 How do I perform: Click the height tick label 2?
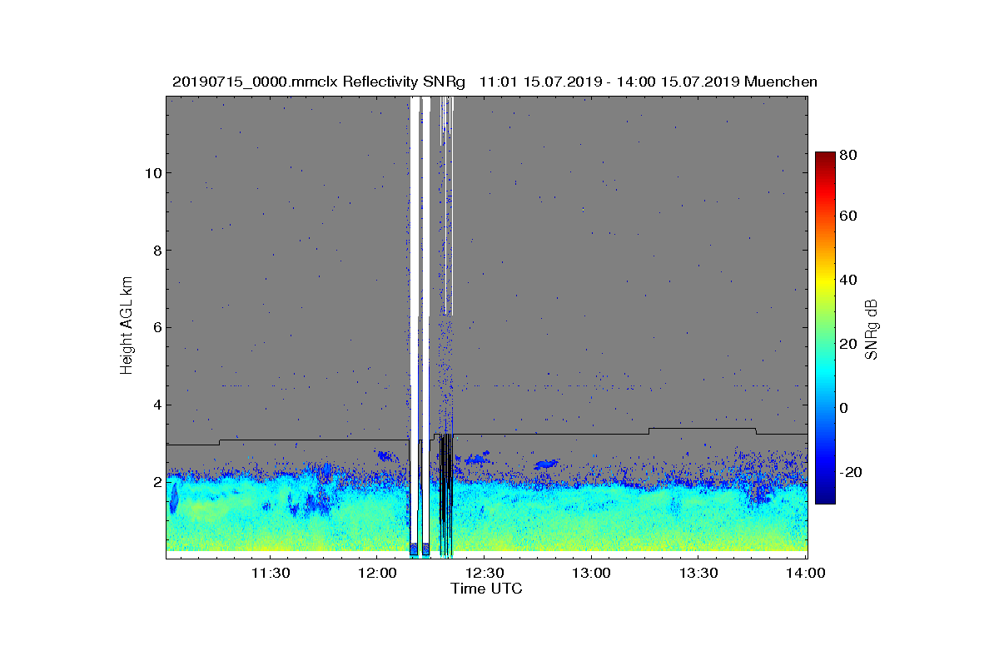[156, 482]
